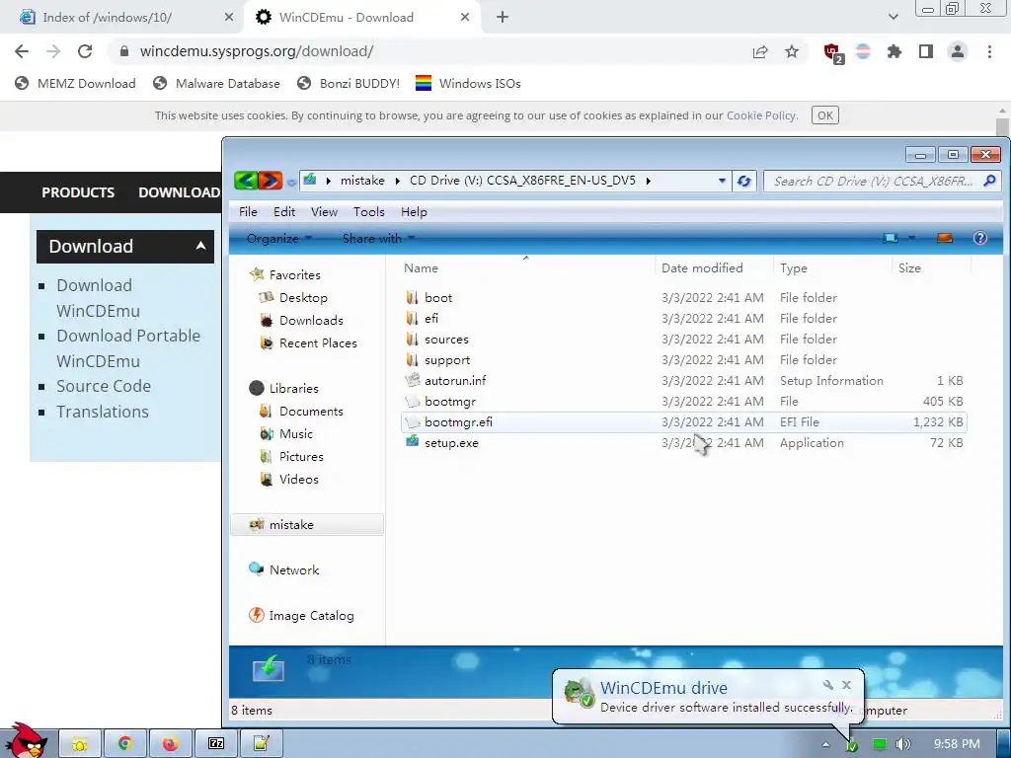
Task: Click the search magnifier in Explorer
Action: [989, 182]
